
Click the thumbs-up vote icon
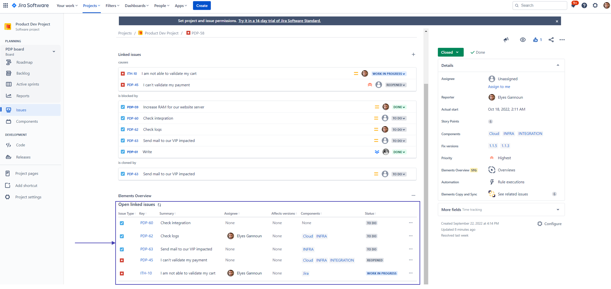(x=535, y=40)
